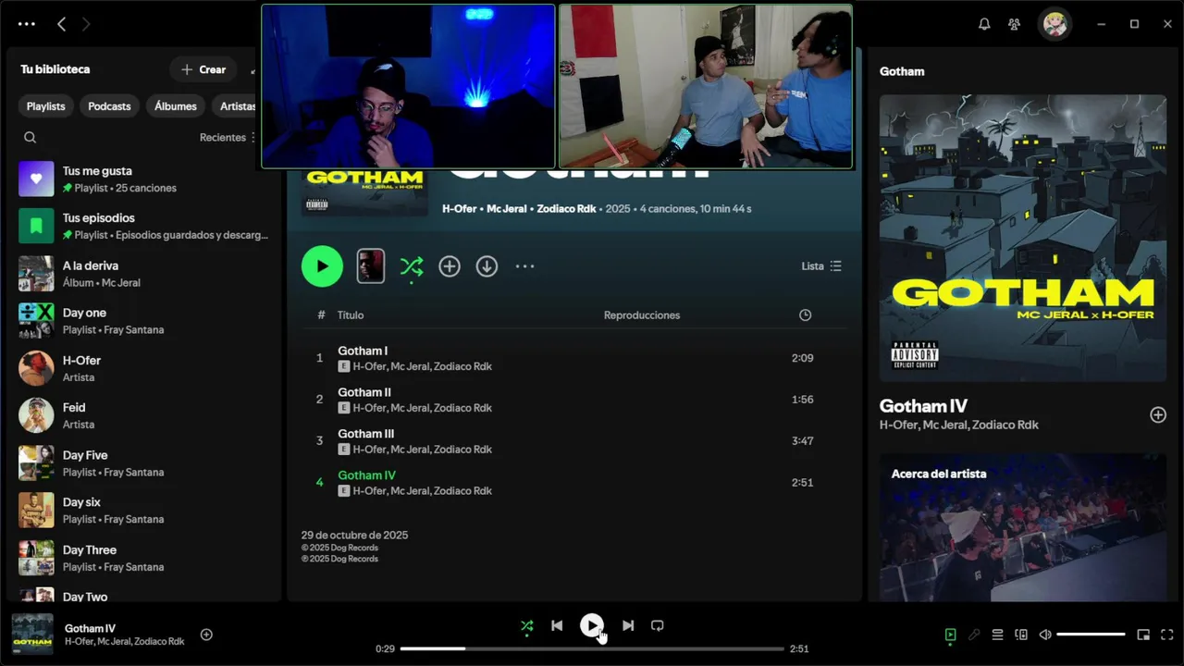Open Mc Jeral link in album header
Image resolution: width=1184 pixels, height=666 pixels.
505,209
